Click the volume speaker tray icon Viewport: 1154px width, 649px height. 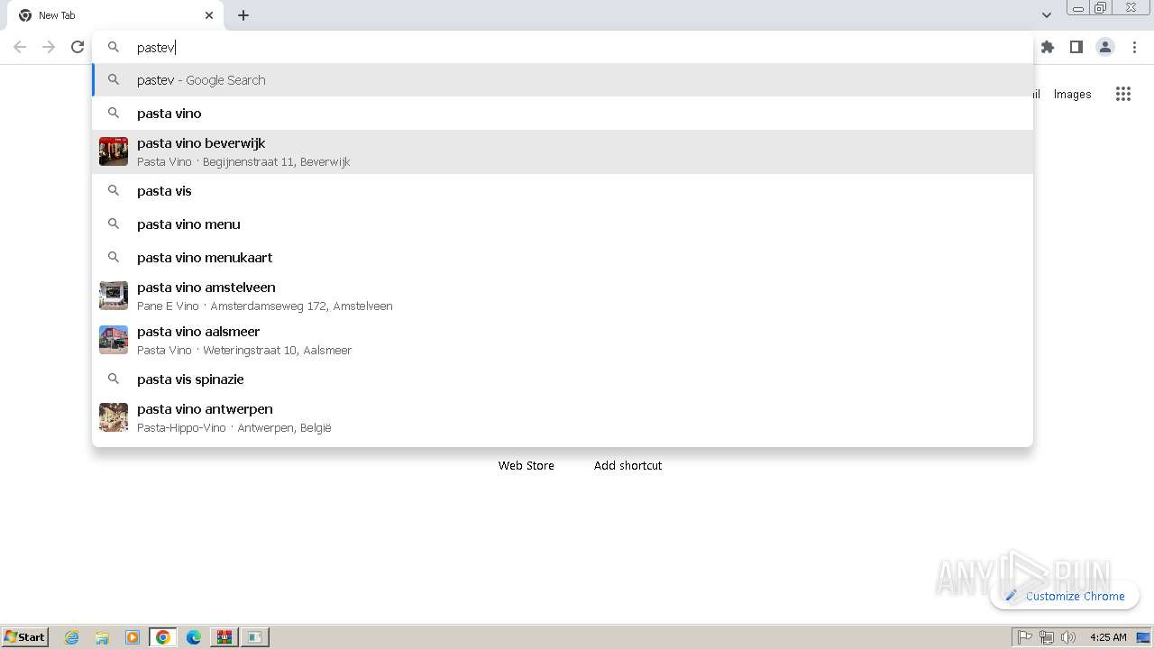pyautogui.click(x=1068, y=637)
